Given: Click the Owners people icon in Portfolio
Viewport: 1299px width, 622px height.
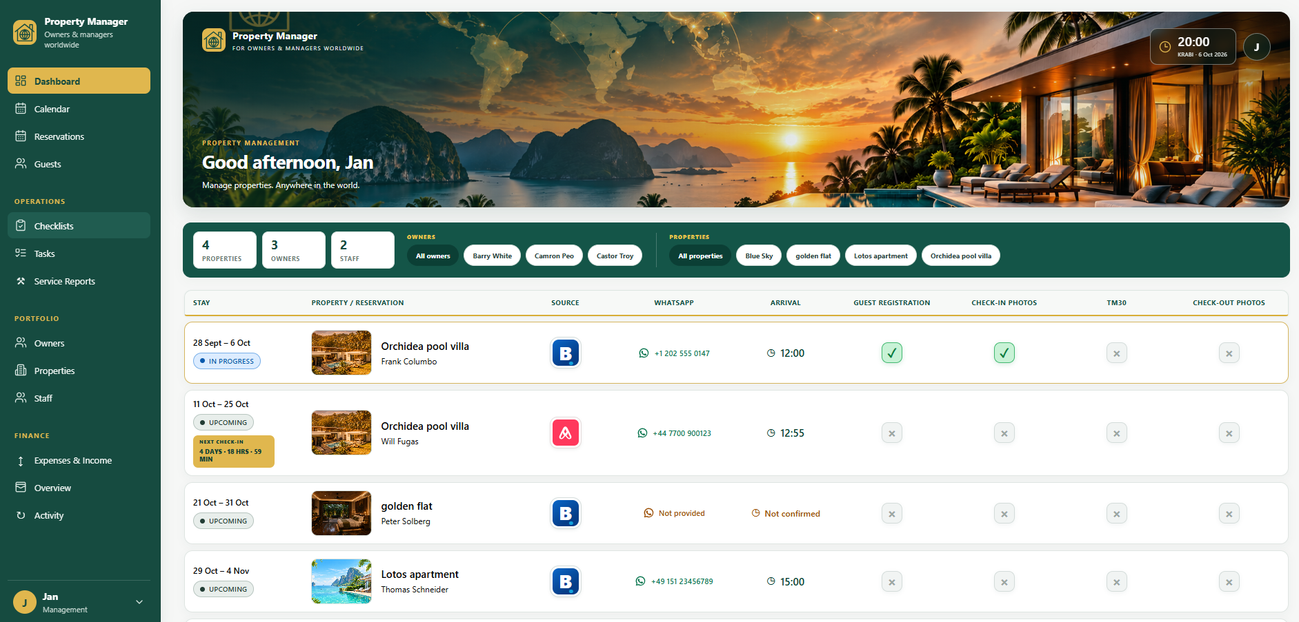Looking at the screenshot, I should pyautogui.click(x=21, y=343).
